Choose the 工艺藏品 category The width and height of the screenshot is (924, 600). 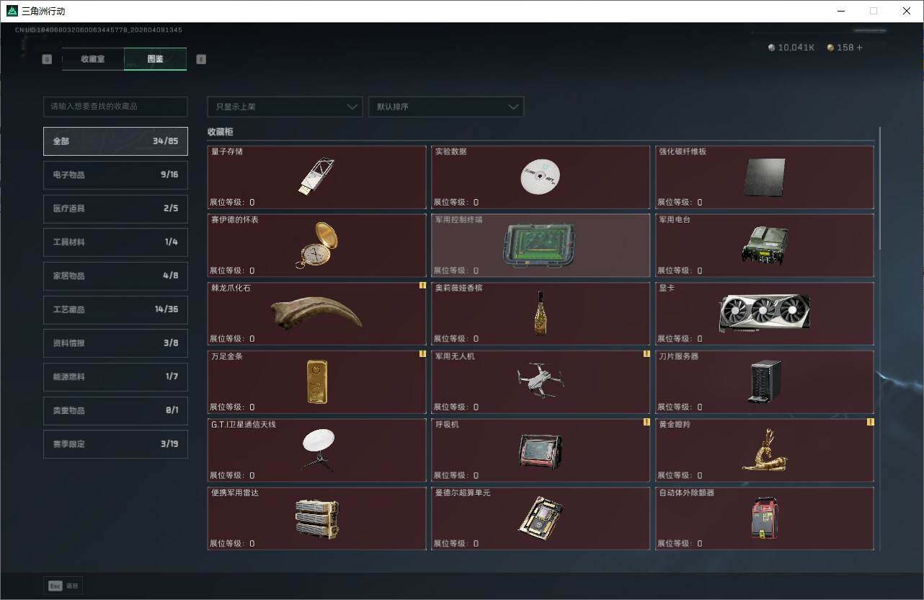point(115,309)
